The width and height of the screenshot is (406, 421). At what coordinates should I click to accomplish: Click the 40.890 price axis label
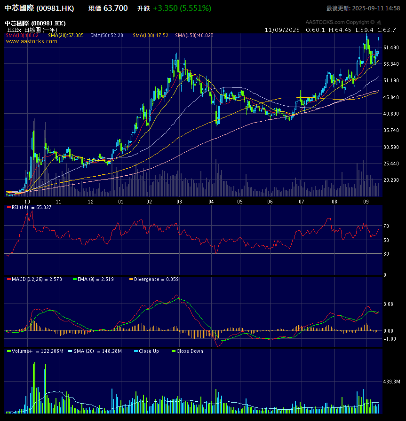click(x=391, y=114)
